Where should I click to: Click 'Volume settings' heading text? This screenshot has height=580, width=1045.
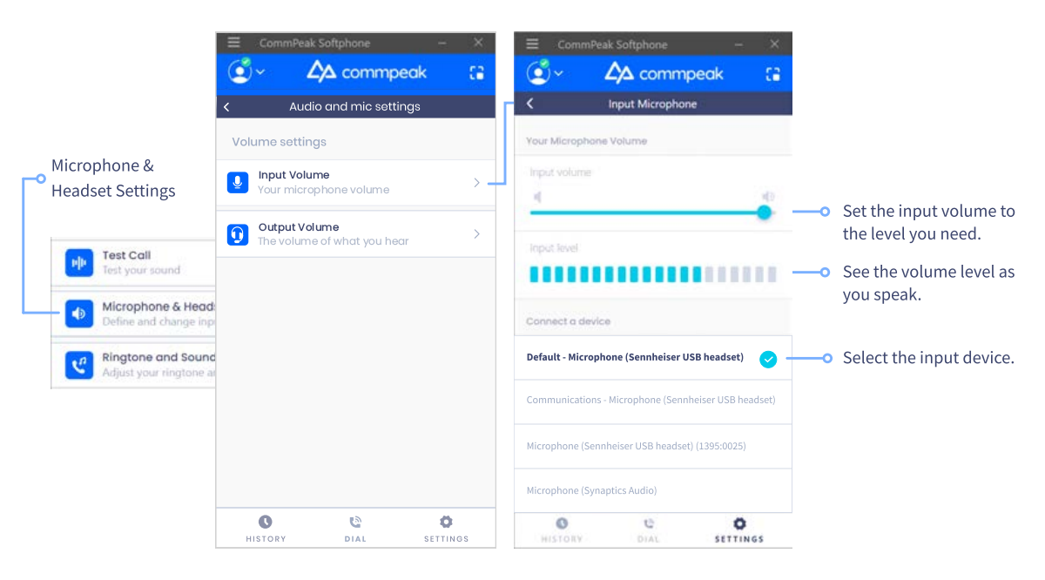[279, 142]
